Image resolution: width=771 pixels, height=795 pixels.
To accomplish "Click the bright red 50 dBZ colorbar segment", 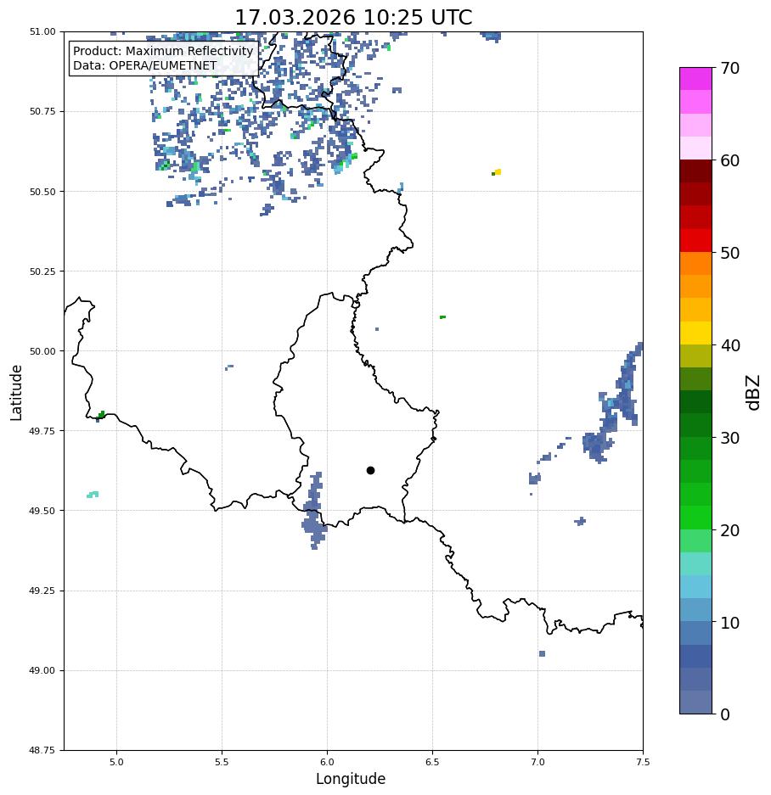I will (x=696, y=240).
